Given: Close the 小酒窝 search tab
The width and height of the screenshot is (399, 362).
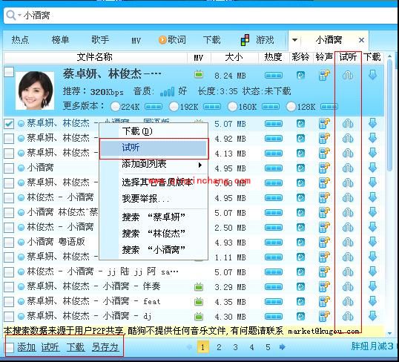Looking at the screenshot, I should click(x=361, y=40).
